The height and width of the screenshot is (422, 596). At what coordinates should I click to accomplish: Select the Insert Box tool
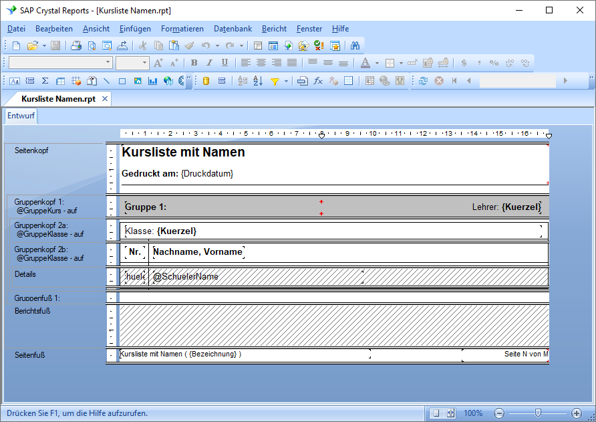122,81
